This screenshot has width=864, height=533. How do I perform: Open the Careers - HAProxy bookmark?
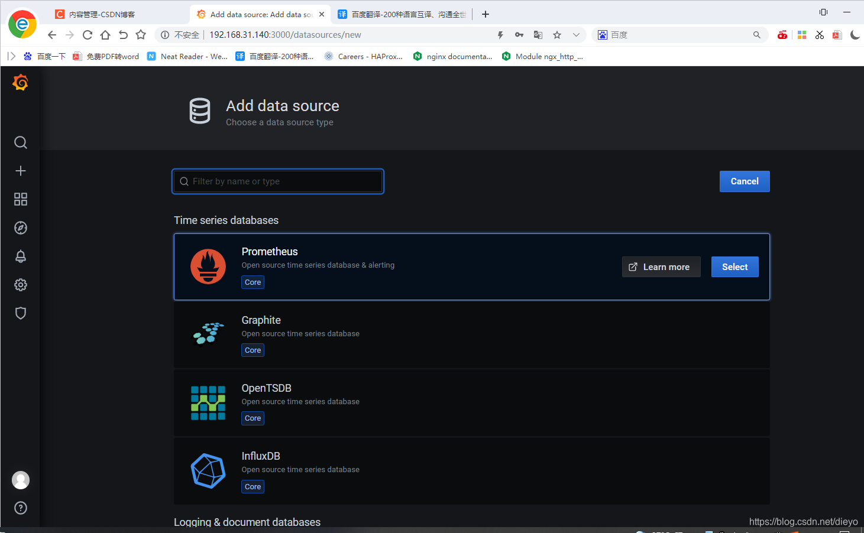364,56
